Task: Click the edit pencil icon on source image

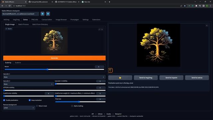Action: pos(99,29)
